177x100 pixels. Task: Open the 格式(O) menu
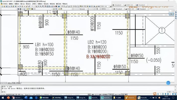click(28, 4)
